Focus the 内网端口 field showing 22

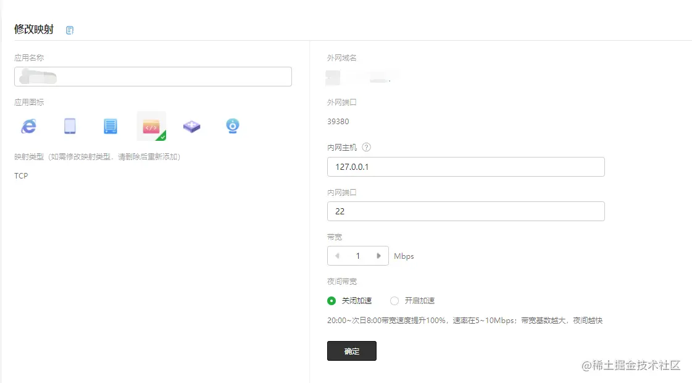pos(465,211)
